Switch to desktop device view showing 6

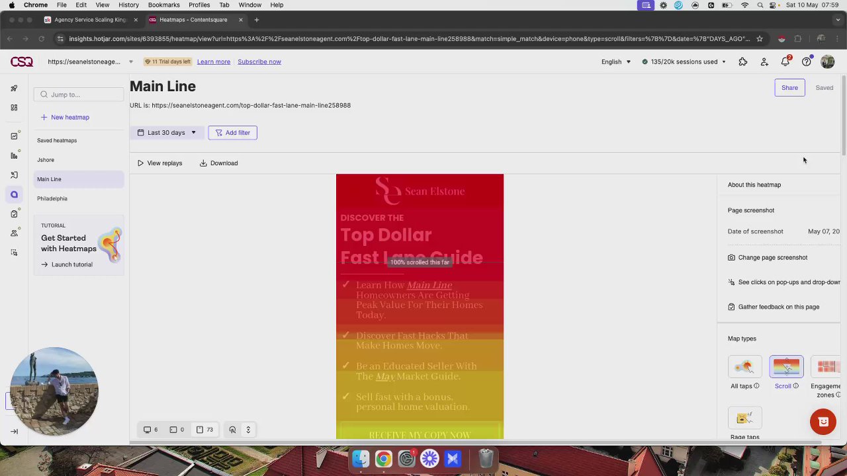151,430
